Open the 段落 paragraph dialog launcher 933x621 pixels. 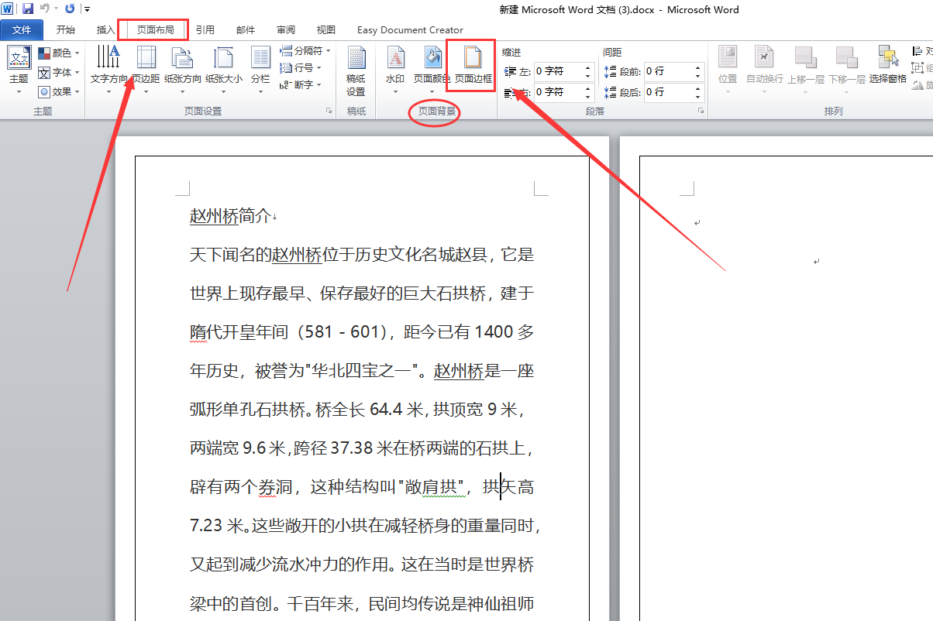[x=701, y=112]
